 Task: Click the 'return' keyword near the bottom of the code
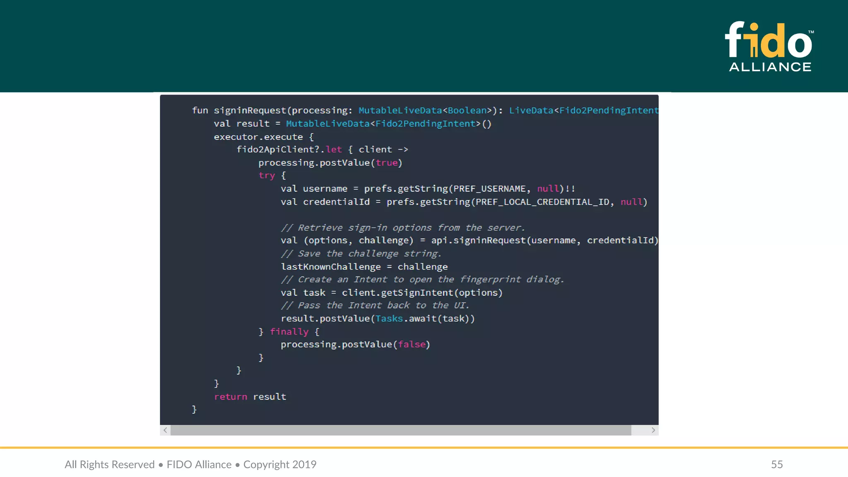click(x=231, y=397)
